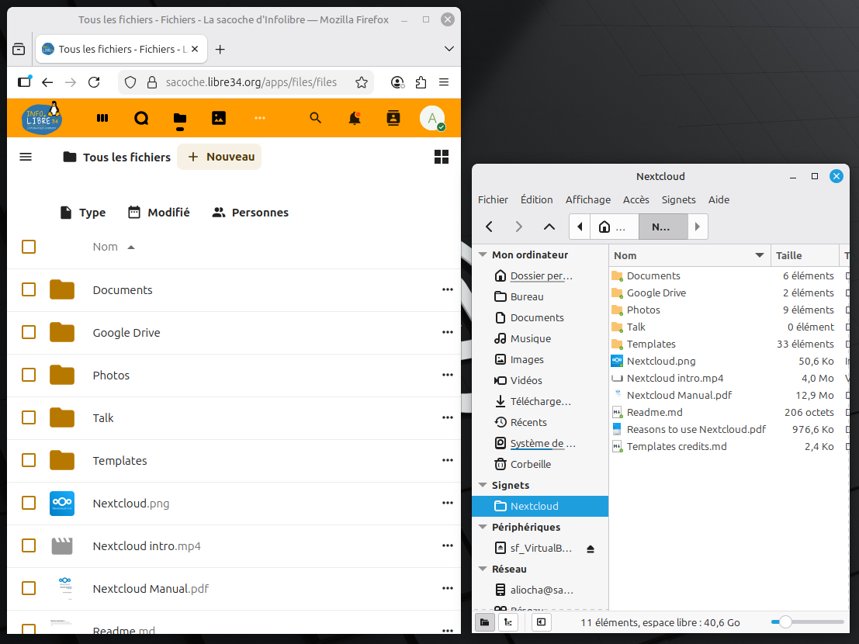Open the Photos app icon in header
Image resolution: width=859 pixels, height=644 pixels.
click(x=219, y=118)
